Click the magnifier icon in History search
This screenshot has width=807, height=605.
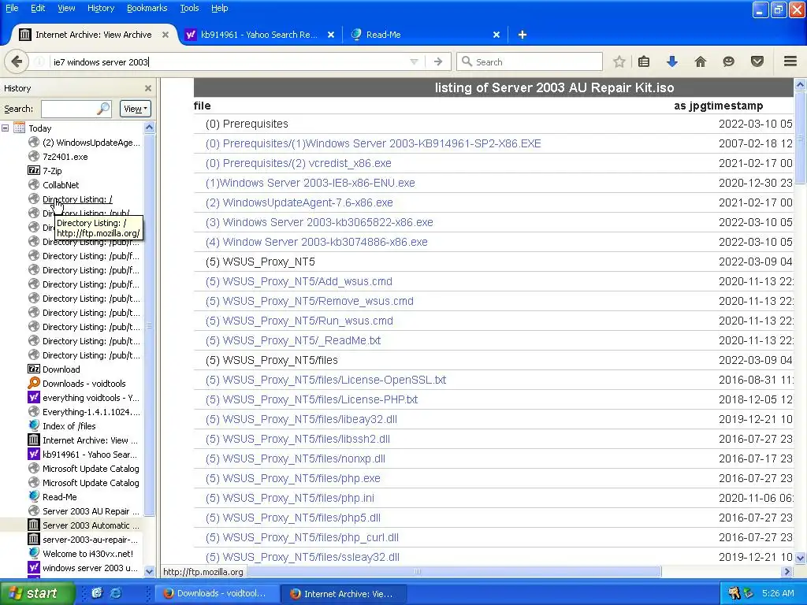[103, 109]
